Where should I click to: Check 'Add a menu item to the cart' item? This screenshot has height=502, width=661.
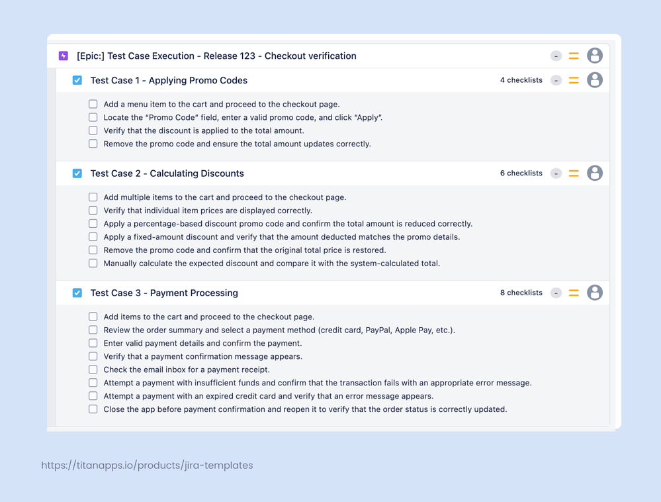93,104
